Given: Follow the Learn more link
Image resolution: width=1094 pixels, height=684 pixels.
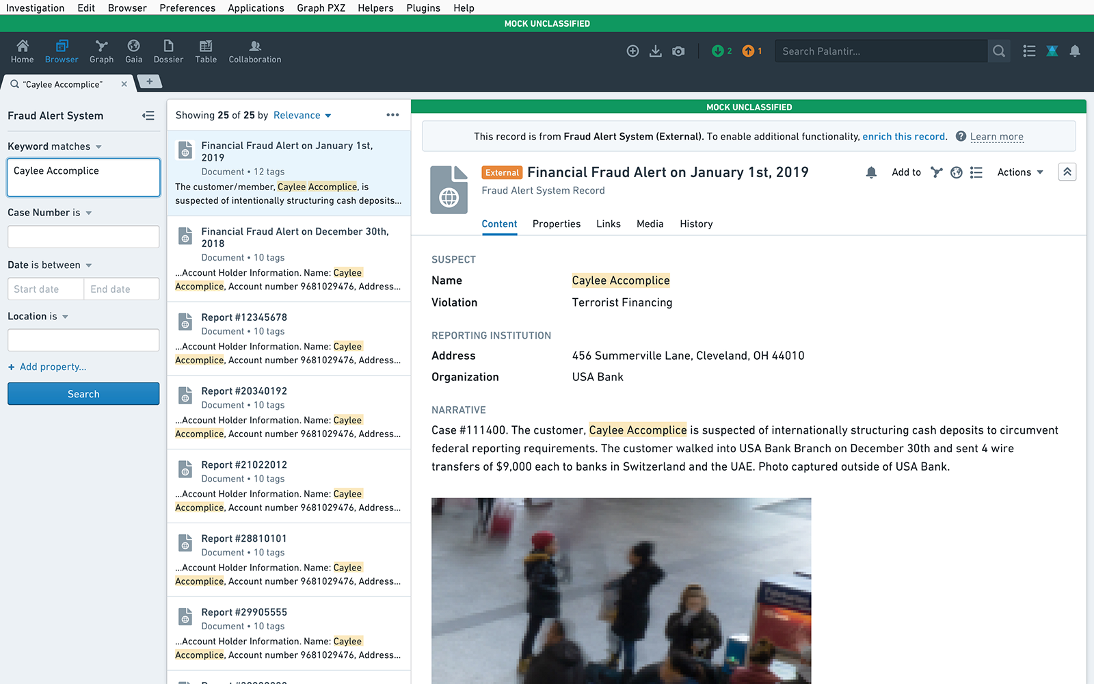Looking at the screenshot, I should [997, 136].
